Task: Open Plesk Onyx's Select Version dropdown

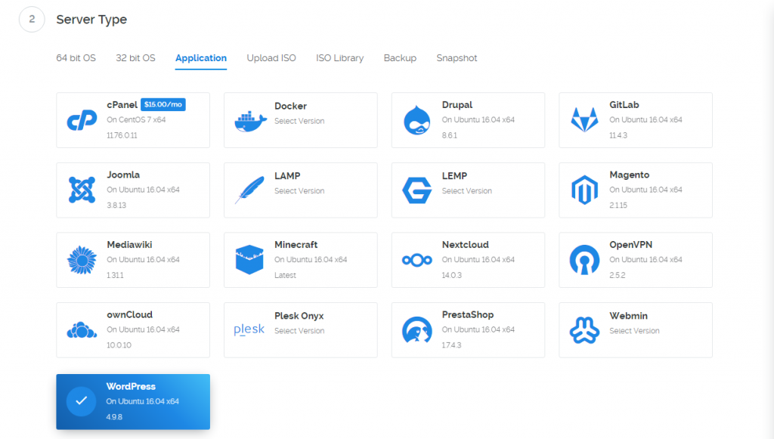Action: pyautogui.click(x=299, y=331)
